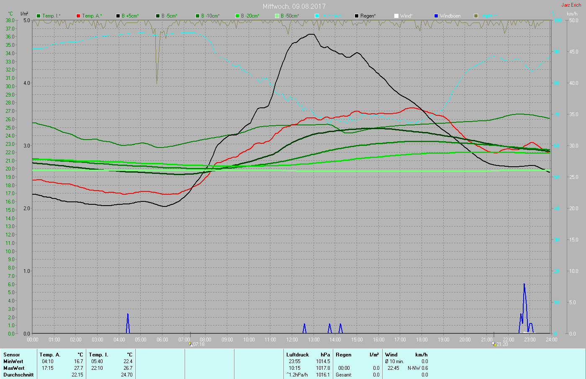Click the olive Empfang legend square
Image resolution: width=586 pixels, height=379 pixels.
coord(476,16)
